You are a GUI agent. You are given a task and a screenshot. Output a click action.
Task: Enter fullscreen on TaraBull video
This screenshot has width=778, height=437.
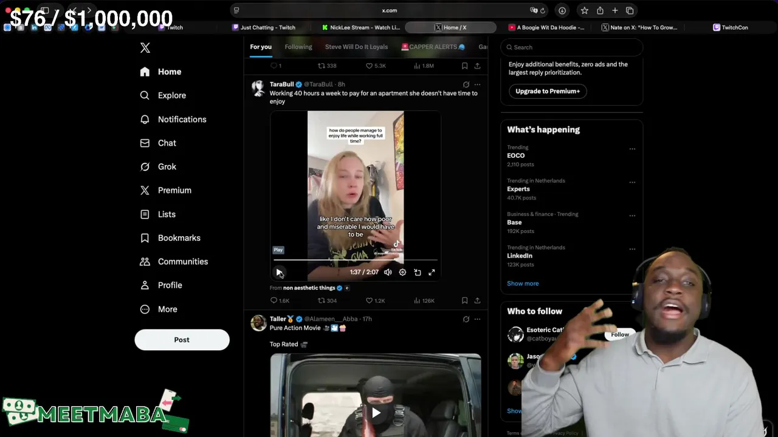point(432,273)
